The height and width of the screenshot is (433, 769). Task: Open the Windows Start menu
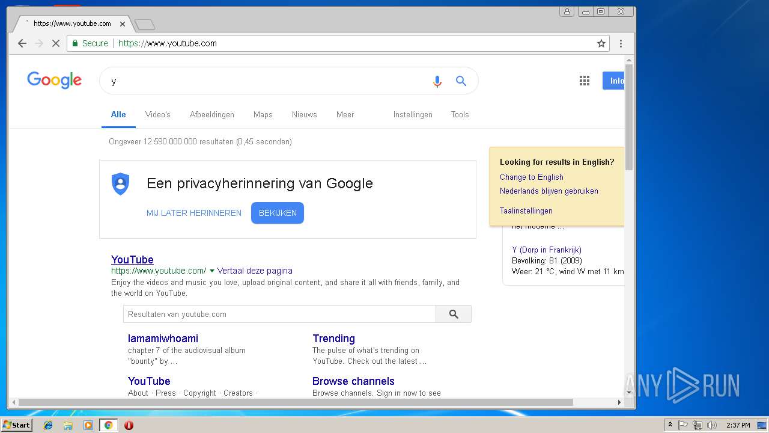[16, 425]
